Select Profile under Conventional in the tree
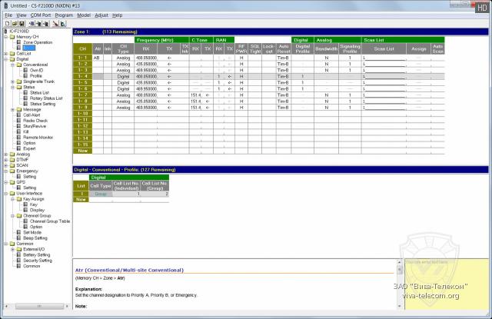The image size is (492, 319). pyautogui.click(x=36, y=76)
